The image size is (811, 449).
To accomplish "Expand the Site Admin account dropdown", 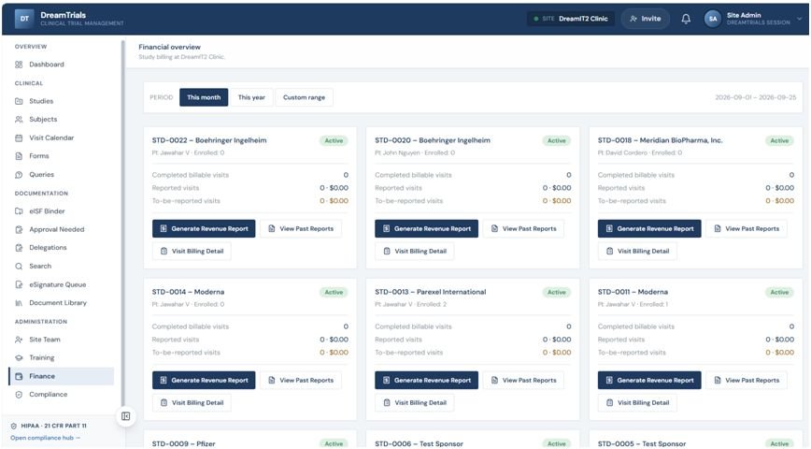I will click(799, 19).
